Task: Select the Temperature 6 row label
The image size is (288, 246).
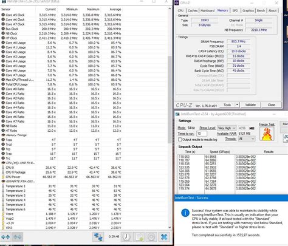Action: click(x=15, y=209)
